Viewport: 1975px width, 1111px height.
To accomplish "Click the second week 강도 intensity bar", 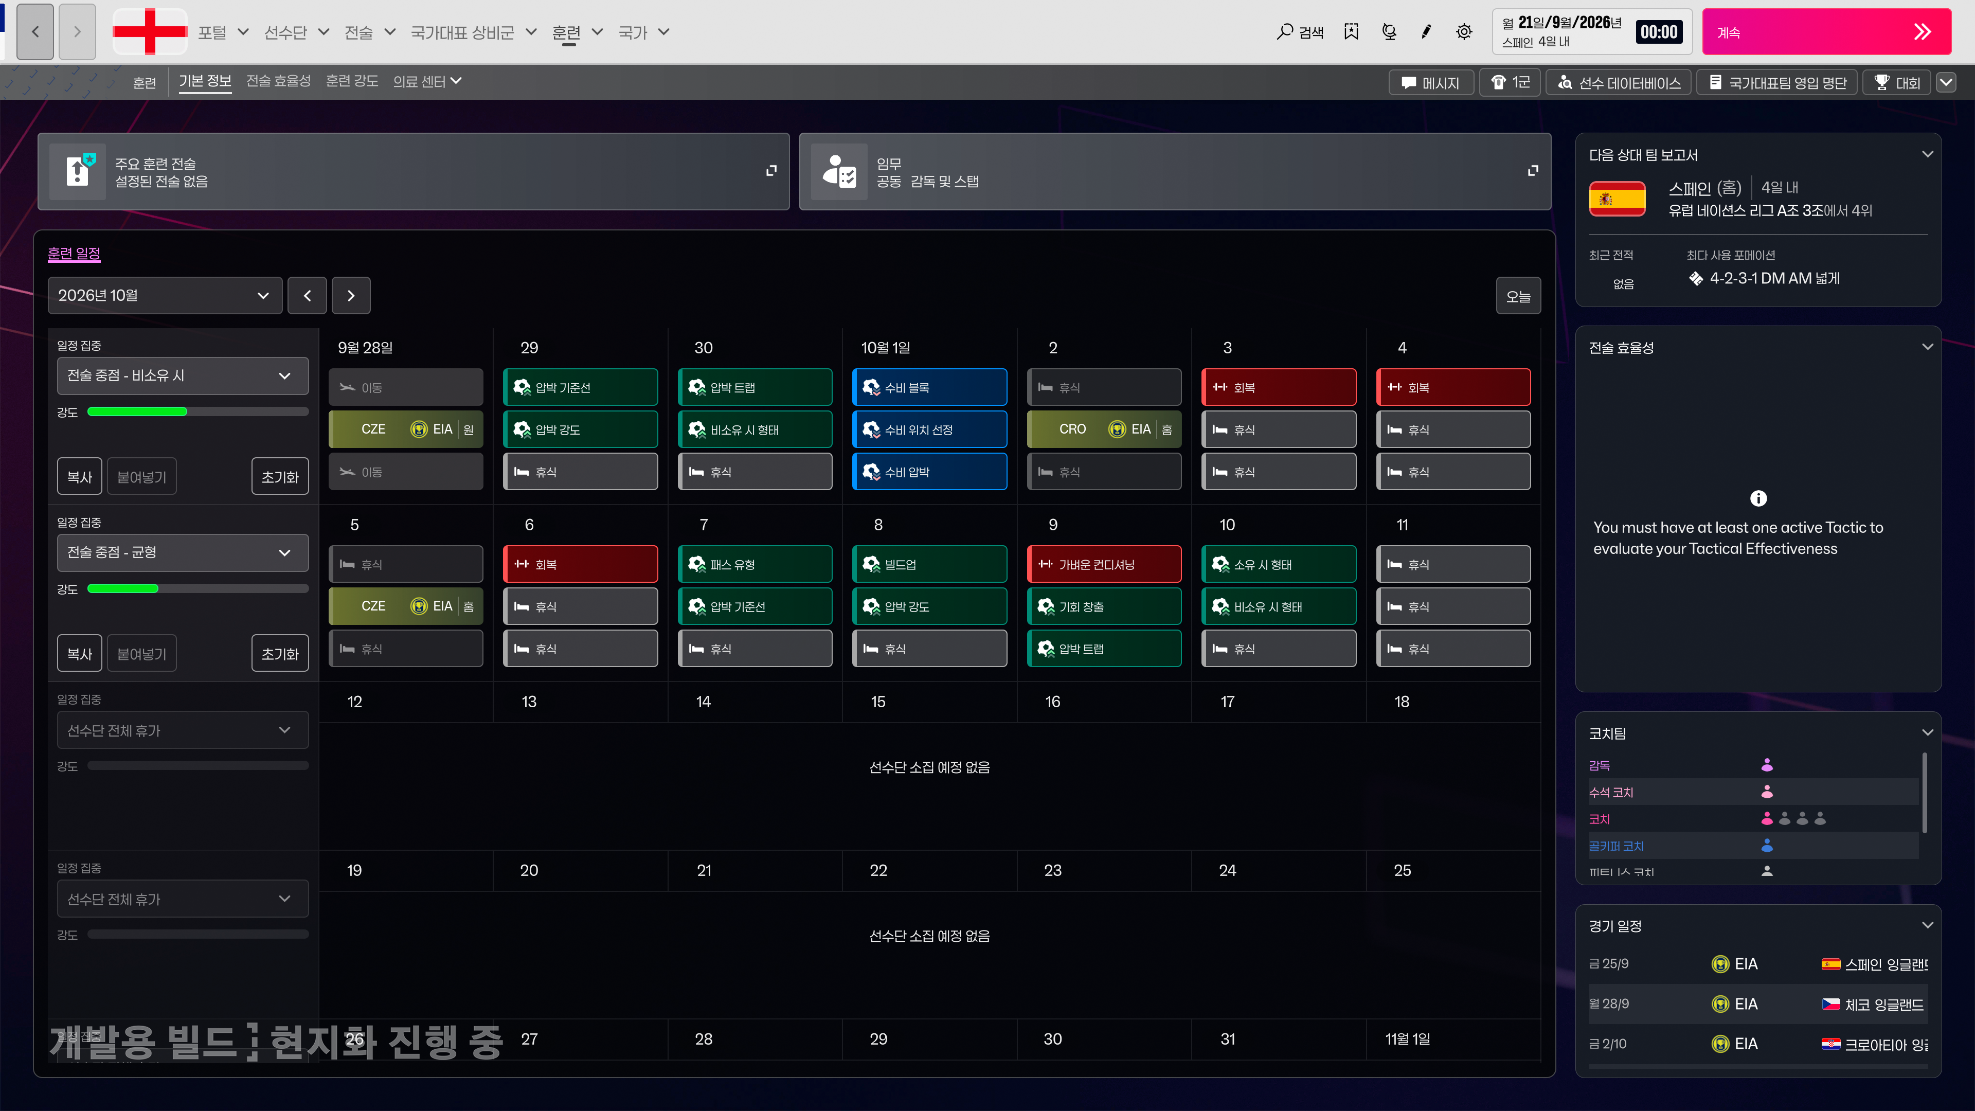I will (x=198, y=589).
